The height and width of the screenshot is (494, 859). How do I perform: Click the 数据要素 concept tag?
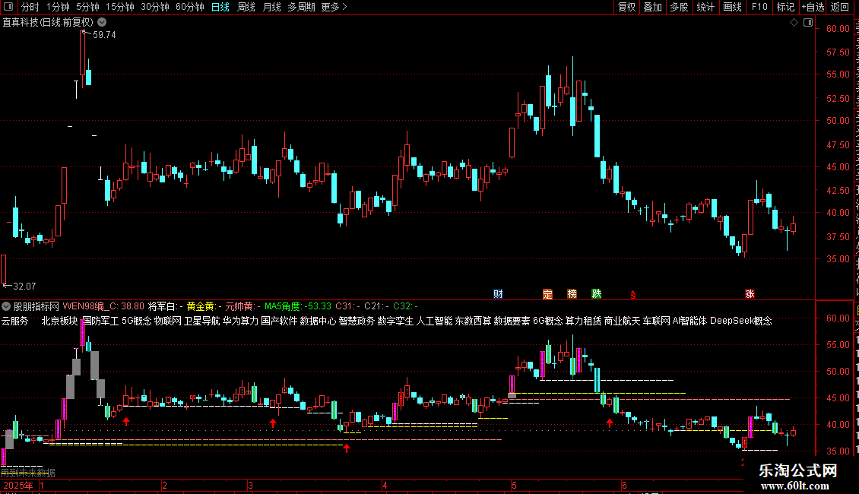pos(512,321)
